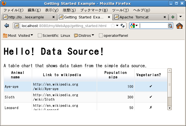The width and height of the screenshot is (186, 126).
Task: Open a new tab with plus icon
Action: coord(173,17)
